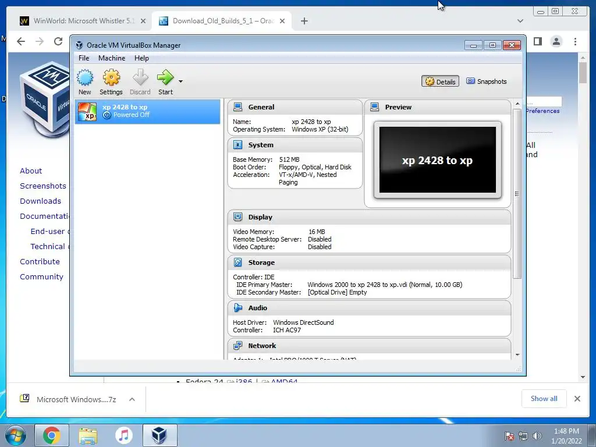The height and width of the screenshot is (447, 596).
Task: Click details pane scrollbar down arrow
Action: (x=517, y=355)
